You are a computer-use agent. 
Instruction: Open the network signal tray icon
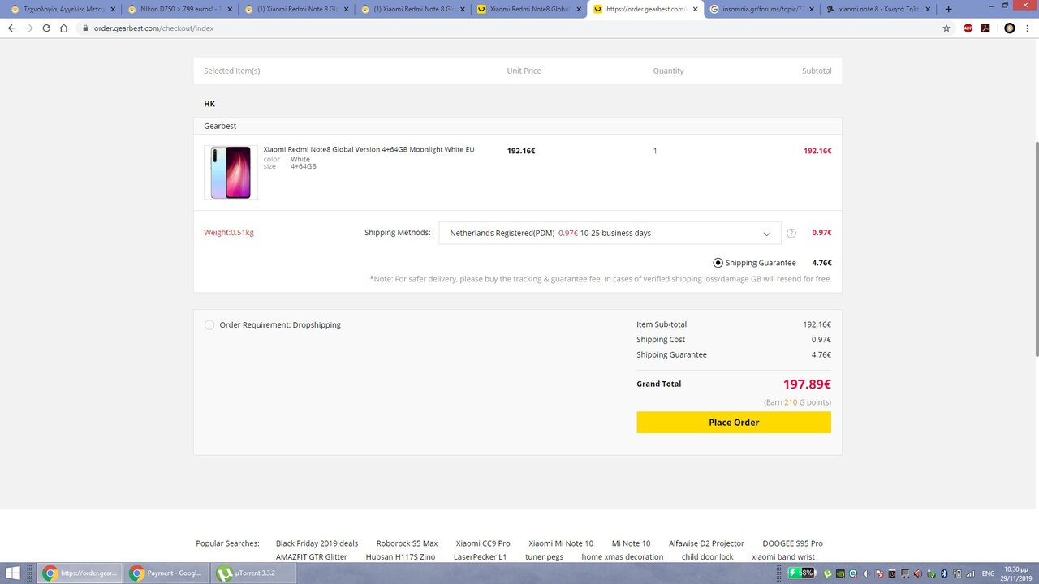pyautogui.click(x=971, y=573)
